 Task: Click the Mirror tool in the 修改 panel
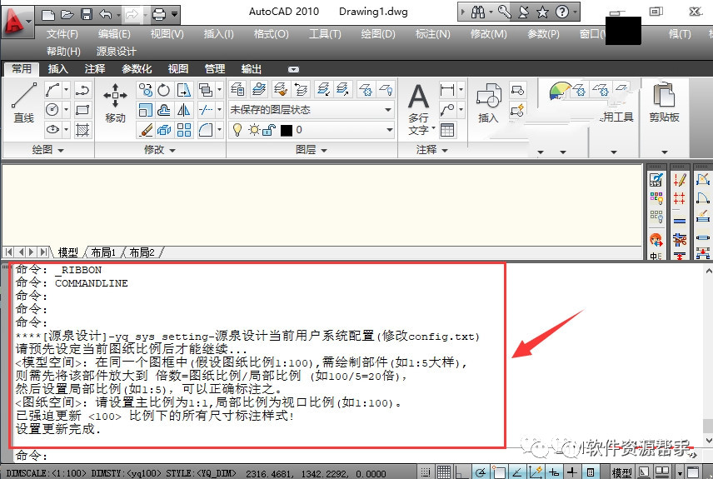[184, 110]
